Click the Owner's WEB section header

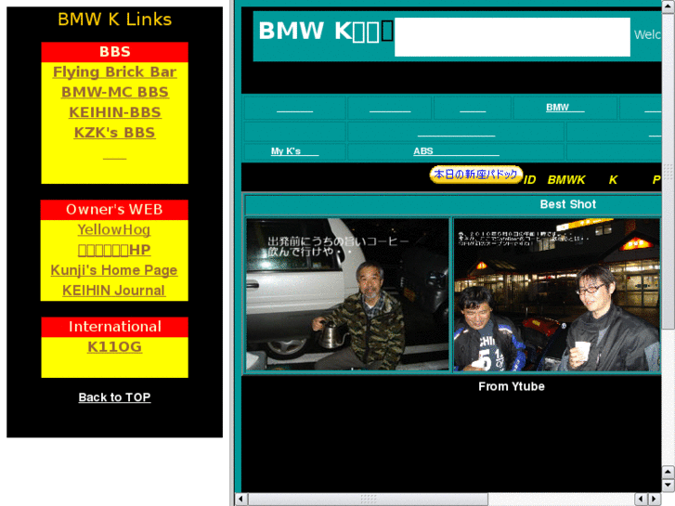click(114, 209)
